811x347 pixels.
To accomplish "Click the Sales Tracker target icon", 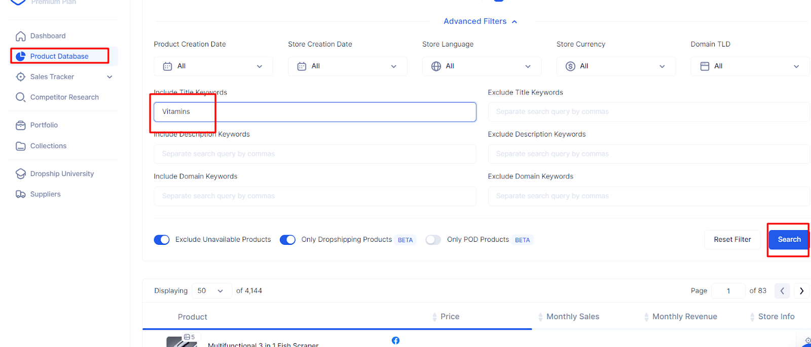I will click(20, 77).
